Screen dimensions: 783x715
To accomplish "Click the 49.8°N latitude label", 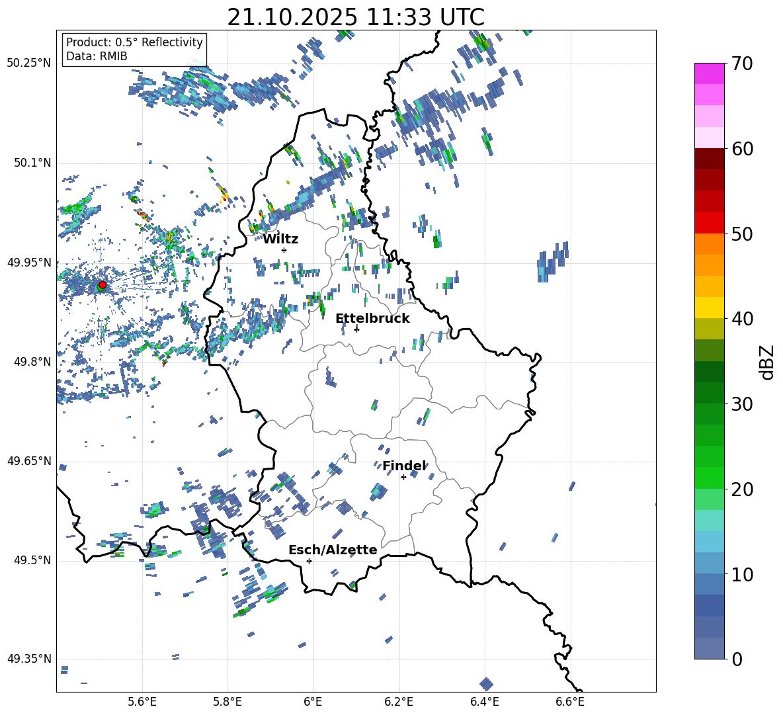I will [33, 362].
